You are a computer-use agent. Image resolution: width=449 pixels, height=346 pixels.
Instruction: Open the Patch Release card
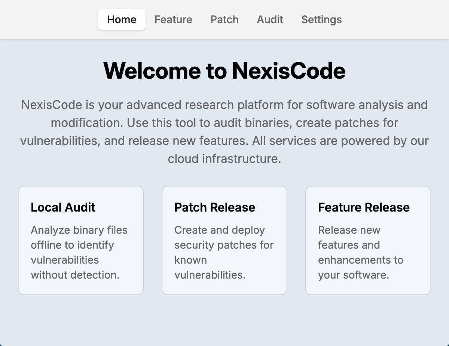[224, 240]
